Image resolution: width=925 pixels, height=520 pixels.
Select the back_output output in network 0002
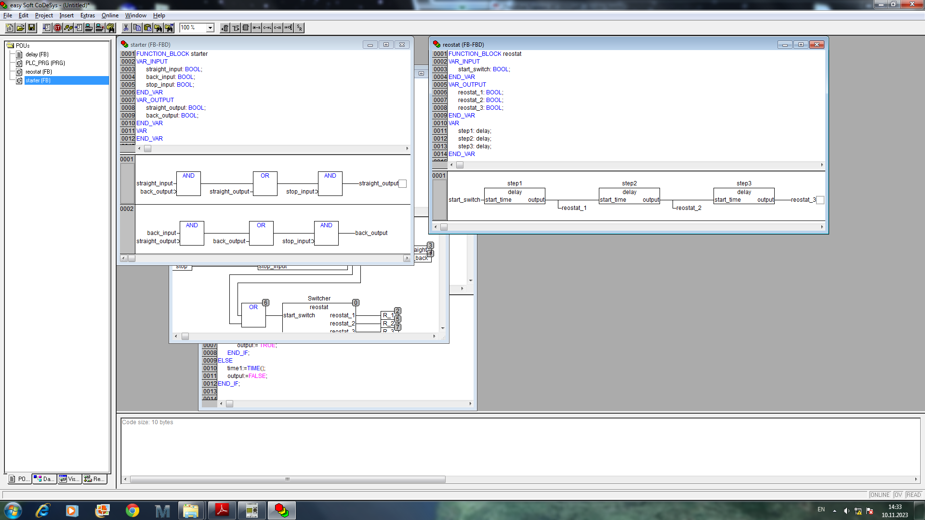[371, 233]
